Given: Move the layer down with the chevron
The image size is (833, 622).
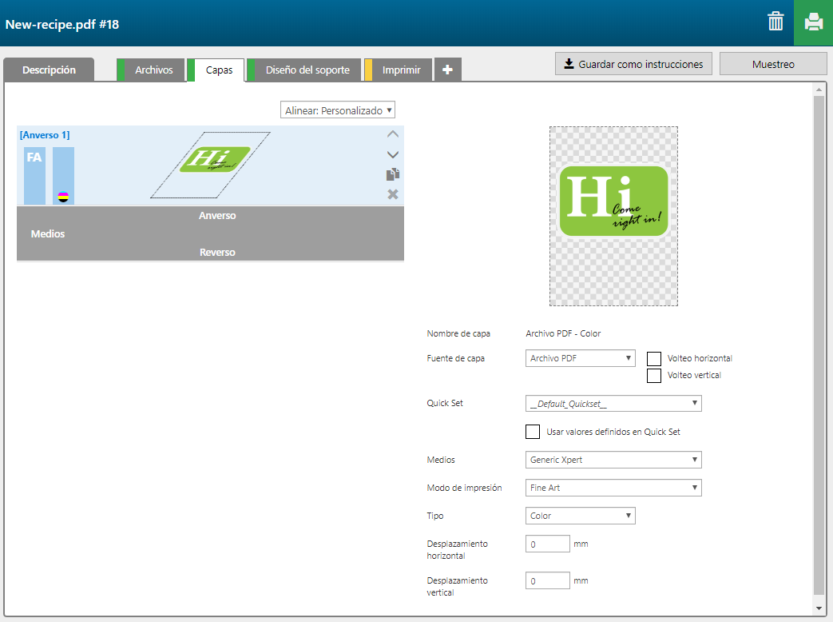Looking at the screenshot, I should [393, 155].
